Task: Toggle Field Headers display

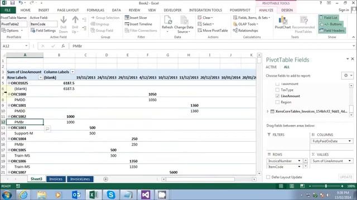Action: pos(332,30)
